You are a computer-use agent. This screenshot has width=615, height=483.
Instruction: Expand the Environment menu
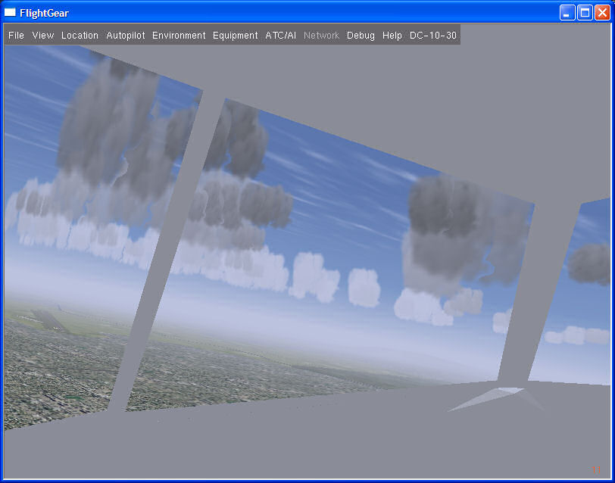179,36
